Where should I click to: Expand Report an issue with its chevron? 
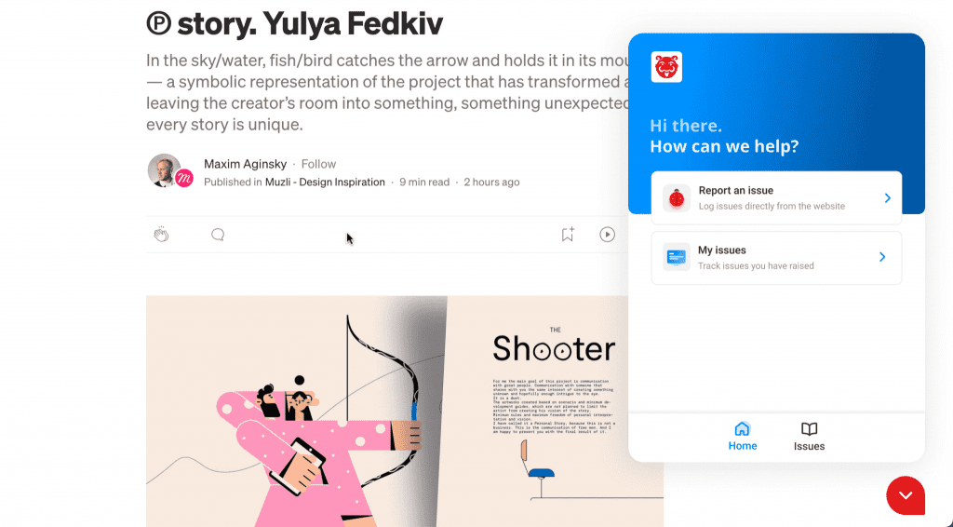point(887,198)
